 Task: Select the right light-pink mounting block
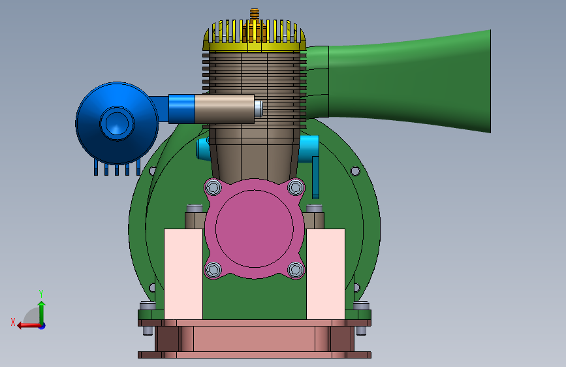(326, 274)
